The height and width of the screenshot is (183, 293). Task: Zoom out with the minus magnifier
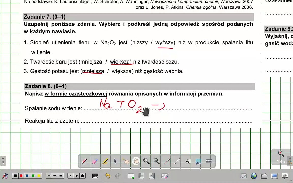(x=157, y=161)
